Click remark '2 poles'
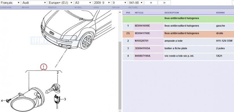 tap(221, 48)
